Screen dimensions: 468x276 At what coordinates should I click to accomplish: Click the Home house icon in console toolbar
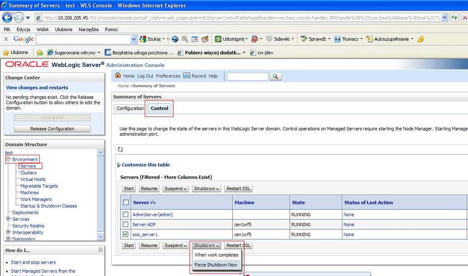coord(118,75)
